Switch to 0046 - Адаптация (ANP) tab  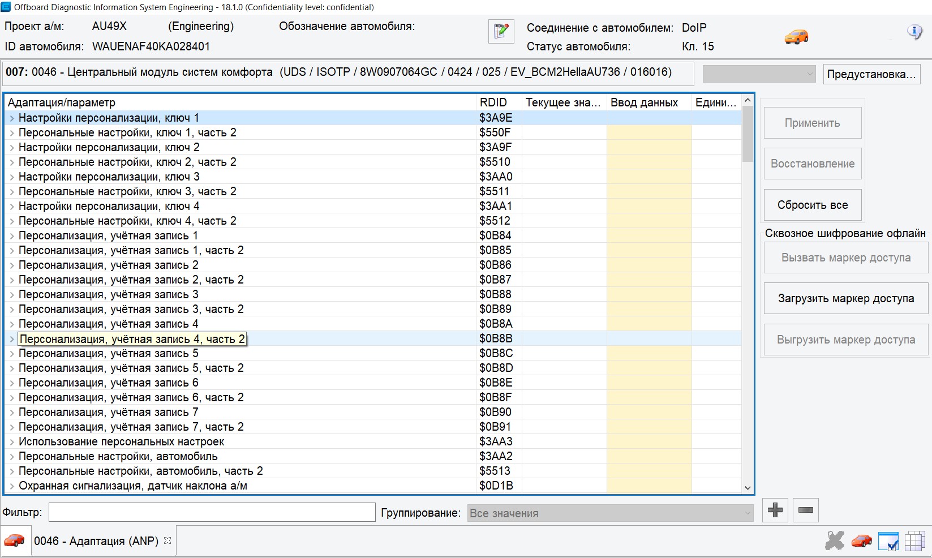(96, 541)
